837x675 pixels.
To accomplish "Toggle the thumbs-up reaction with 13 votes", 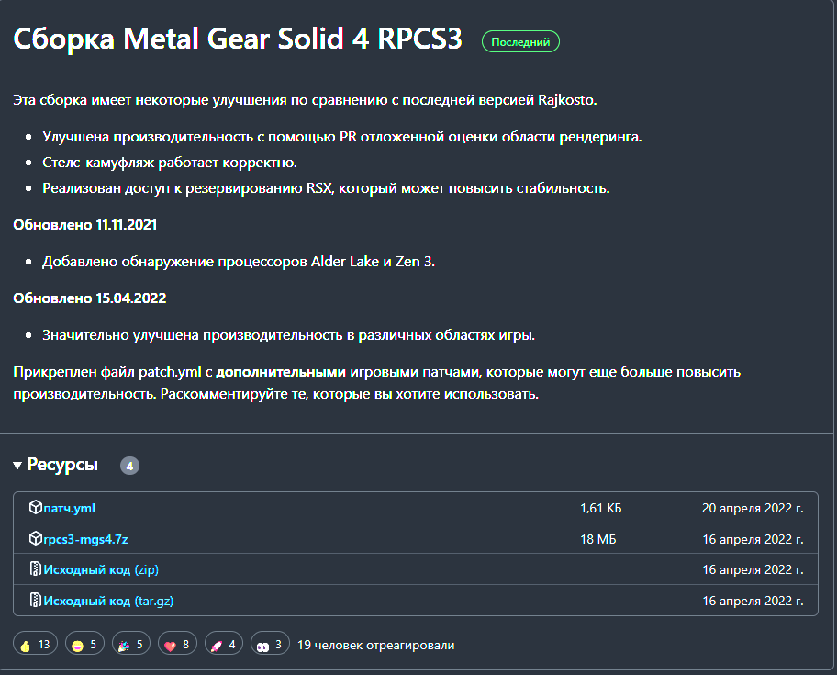I will pos(36,645).
